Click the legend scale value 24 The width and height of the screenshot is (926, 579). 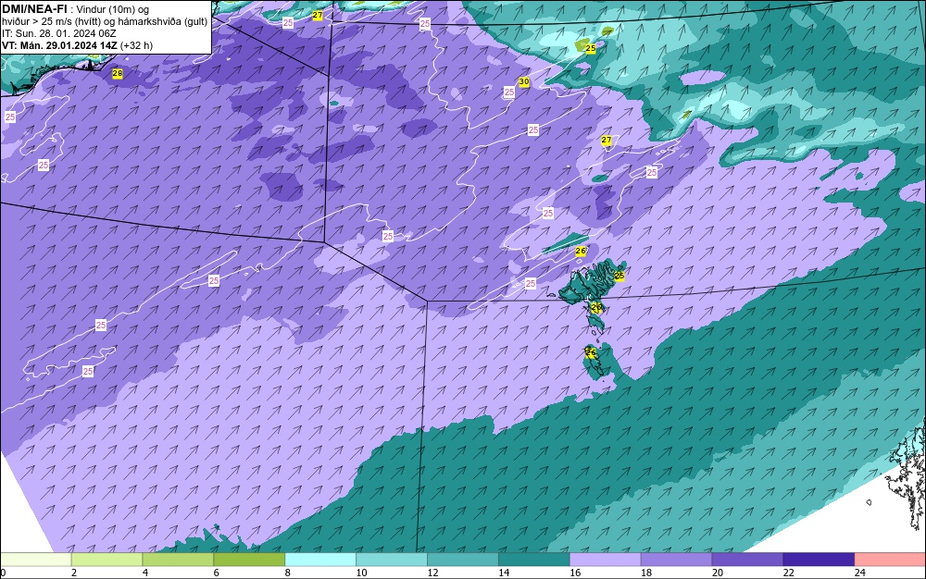click(860, 573)
